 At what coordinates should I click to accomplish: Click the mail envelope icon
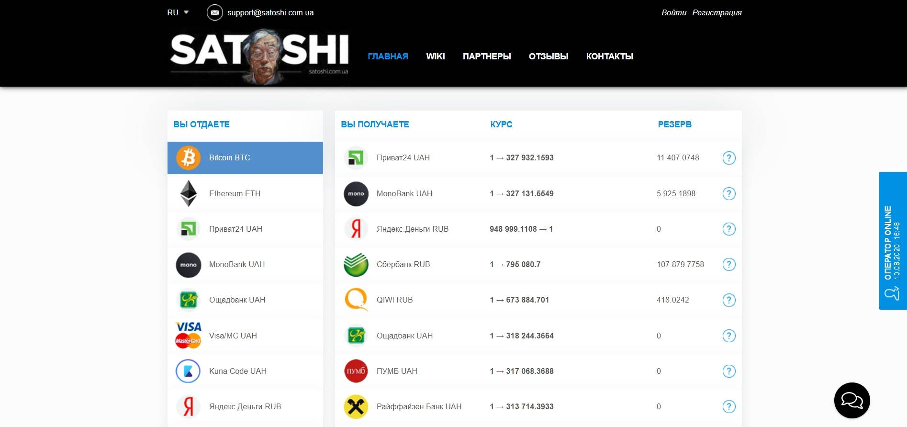pos(214,12)
